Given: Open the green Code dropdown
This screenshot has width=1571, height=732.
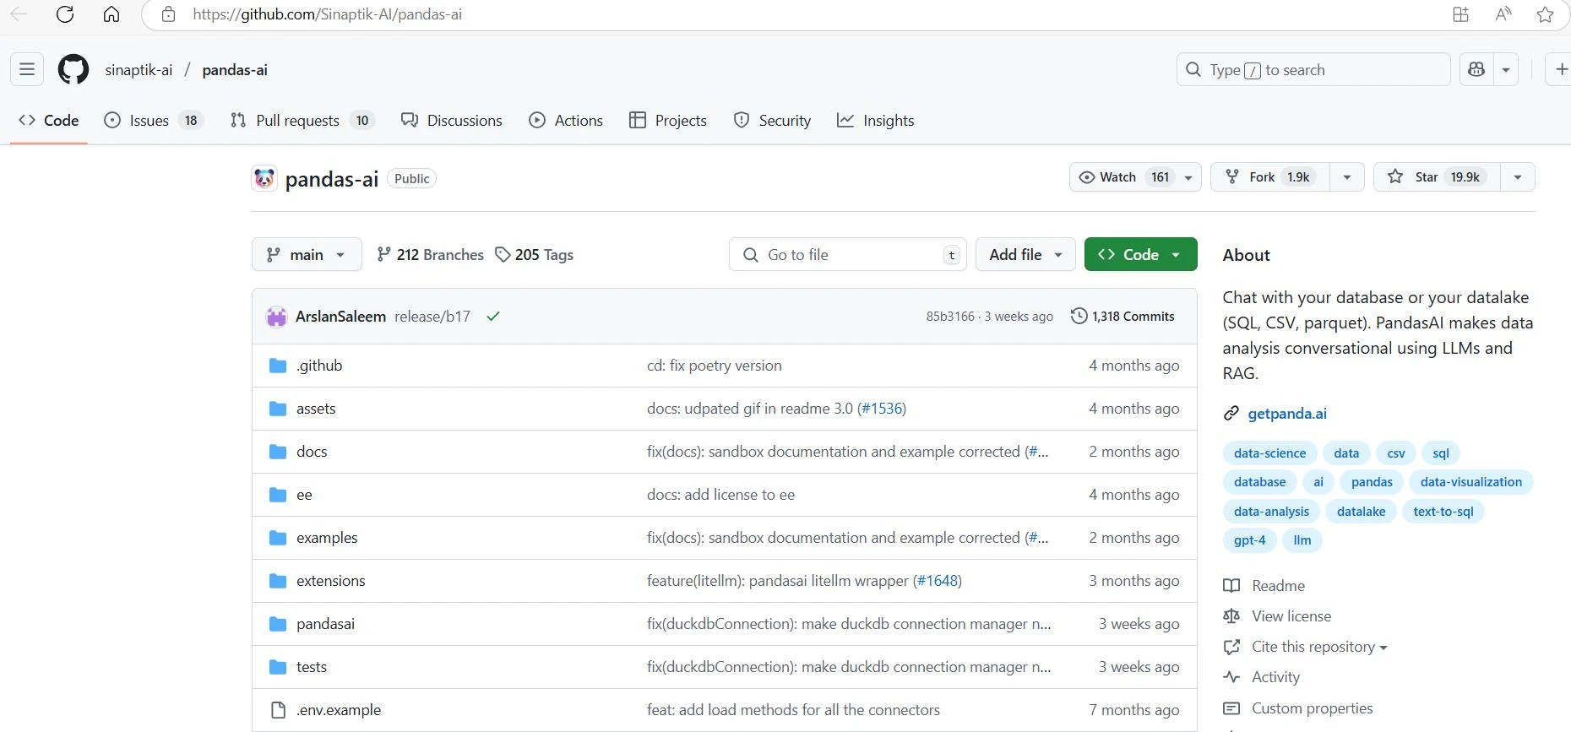Looking at the screenshot, I should tap(1140, 255).
